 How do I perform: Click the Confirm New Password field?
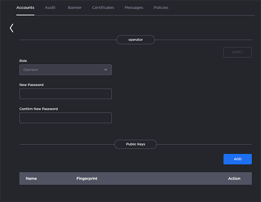pyautogui.click(x=65, y=118)
